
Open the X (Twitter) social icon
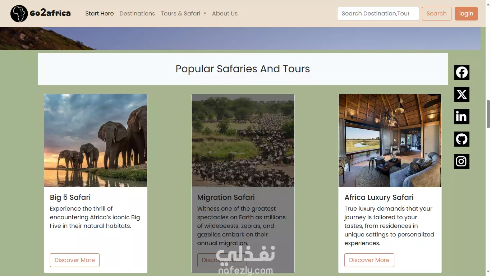click(462, 95)
